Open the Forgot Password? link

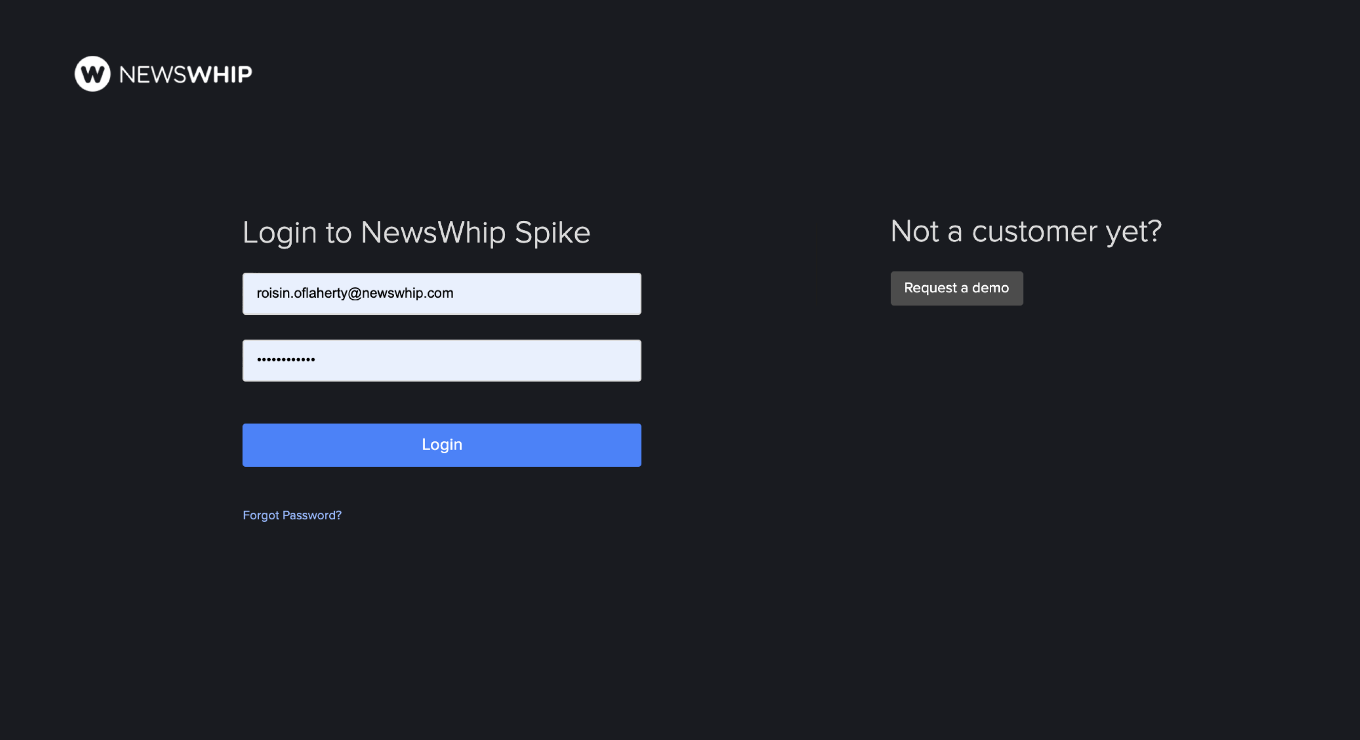pos(292,515)
